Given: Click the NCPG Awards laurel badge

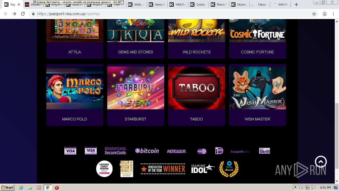Looking at the screenshot, I should pos(229,169).
